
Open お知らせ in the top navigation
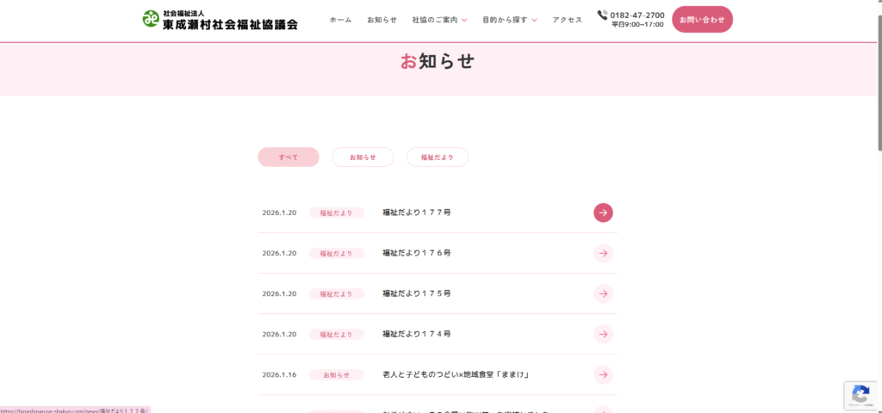pos(382,20)
